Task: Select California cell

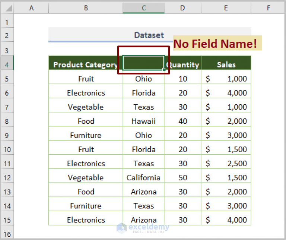Action: 143,176
